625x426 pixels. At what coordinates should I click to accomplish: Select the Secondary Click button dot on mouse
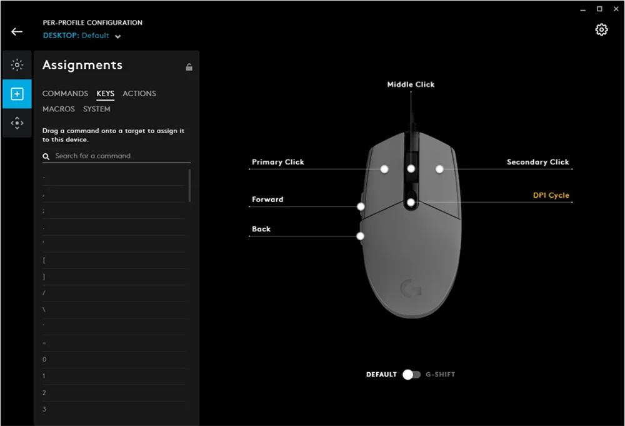(439, 169)
